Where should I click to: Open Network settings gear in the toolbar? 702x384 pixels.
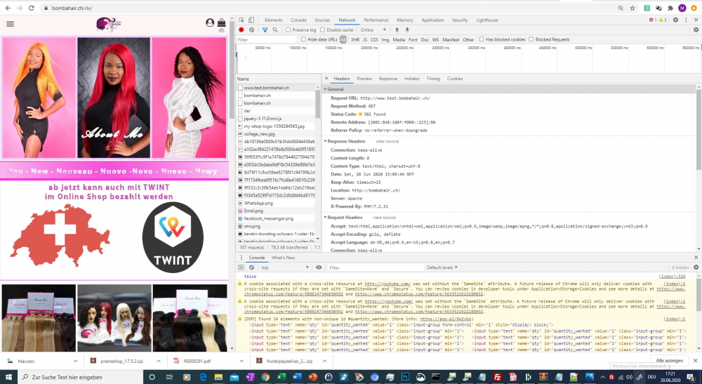(696, 30)
